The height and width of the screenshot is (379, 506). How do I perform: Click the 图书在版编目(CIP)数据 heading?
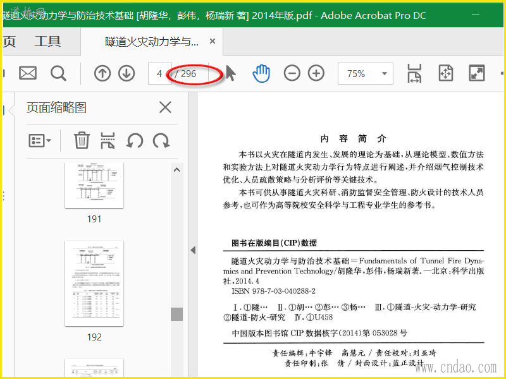point(274,243)
